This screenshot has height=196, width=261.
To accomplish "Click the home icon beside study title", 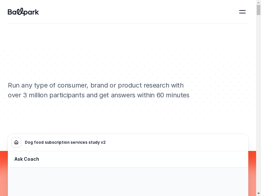I will [x=16, y=142].
